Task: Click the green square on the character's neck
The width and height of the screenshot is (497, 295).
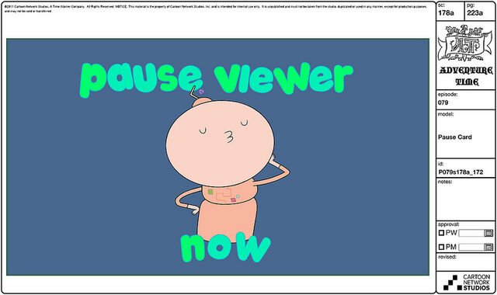Action: (x=210, y=192)
